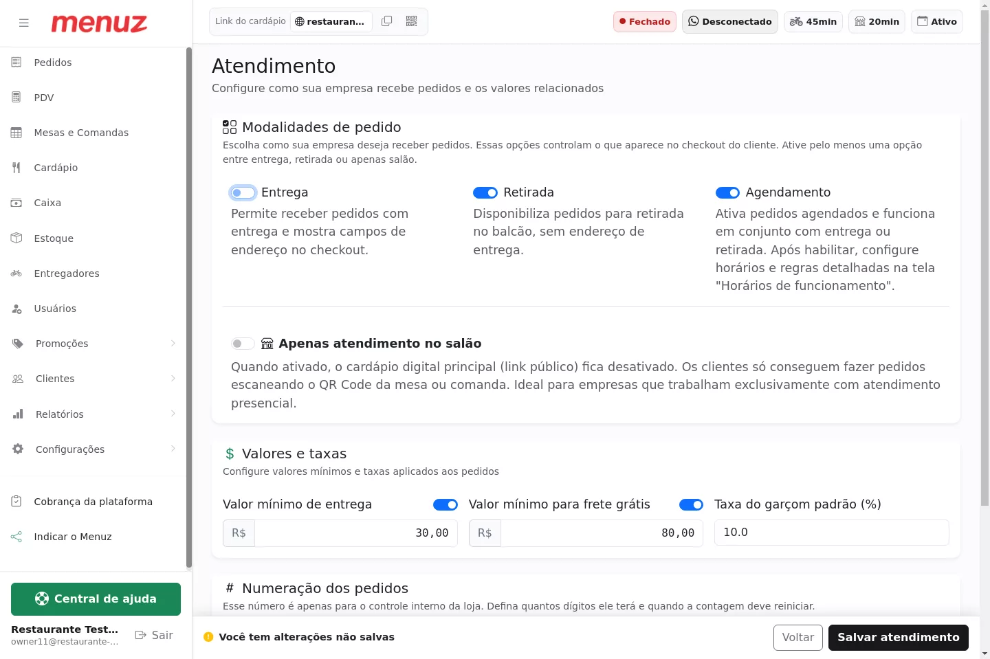Click the Modalidades de pedido grid icon
Viewport: 990px width, 659px height.
pyautogui.click(x=230, y=127)
